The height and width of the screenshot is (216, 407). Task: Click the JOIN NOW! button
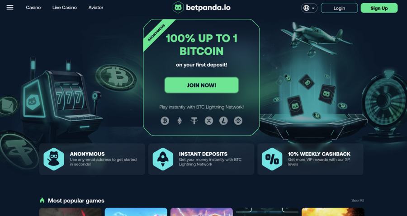pyautogui.click(x=201, y=85)
